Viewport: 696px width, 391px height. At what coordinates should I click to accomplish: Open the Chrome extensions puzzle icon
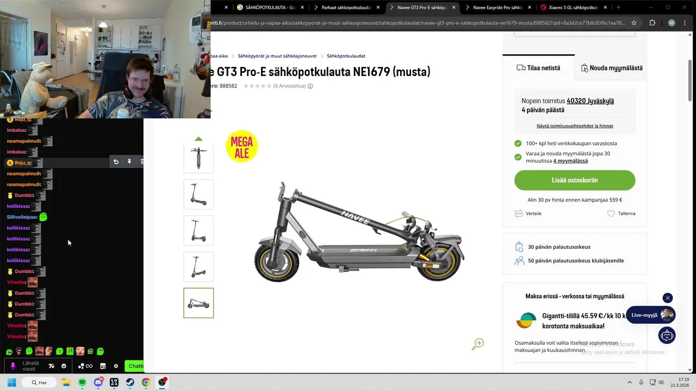[x=652, y=23]
